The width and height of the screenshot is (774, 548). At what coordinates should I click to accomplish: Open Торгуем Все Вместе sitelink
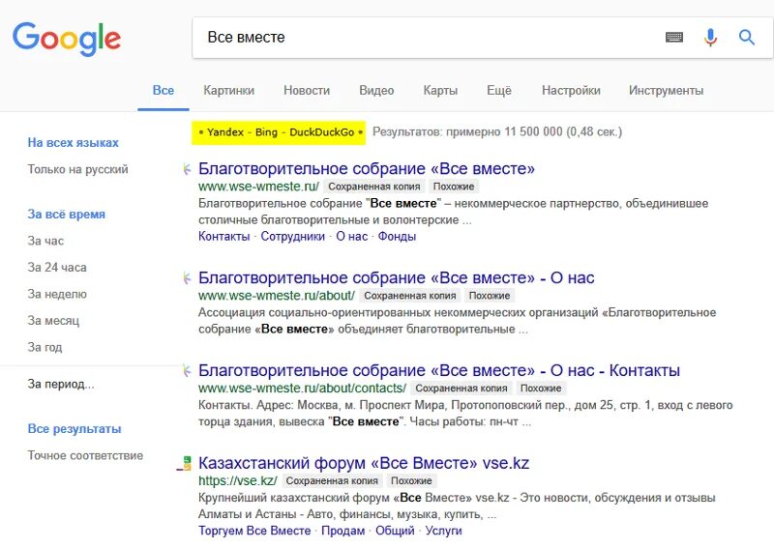[254, 532]
